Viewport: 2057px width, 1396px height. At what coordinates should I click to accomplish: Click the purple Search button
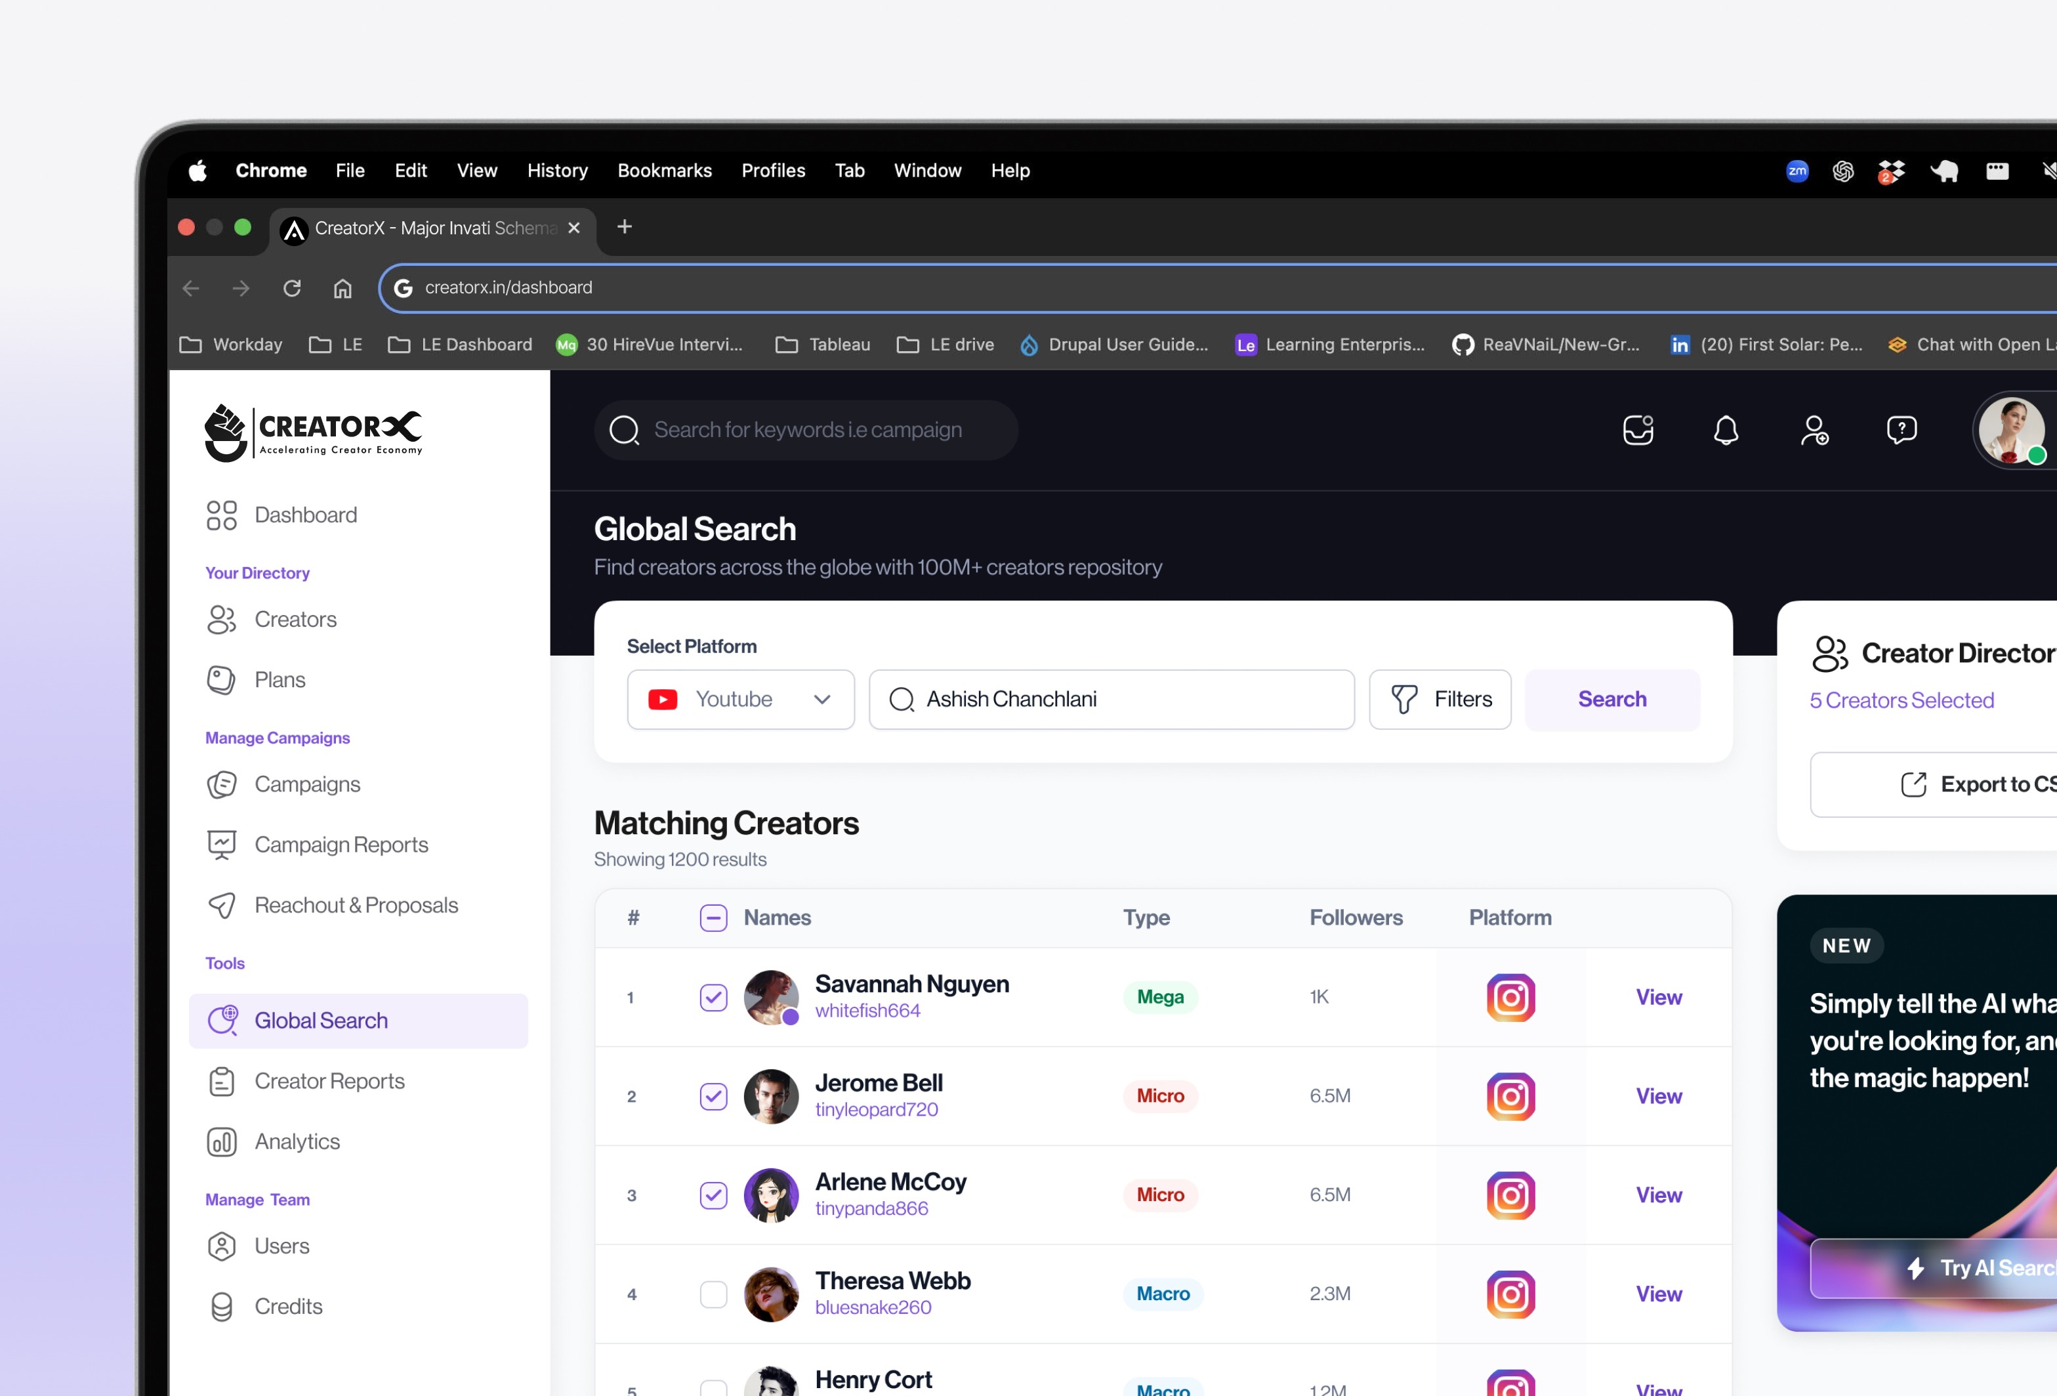1611,700
